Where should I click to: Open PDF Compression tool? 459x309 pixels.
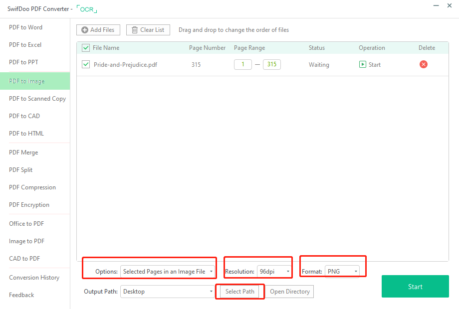(32, 187)
